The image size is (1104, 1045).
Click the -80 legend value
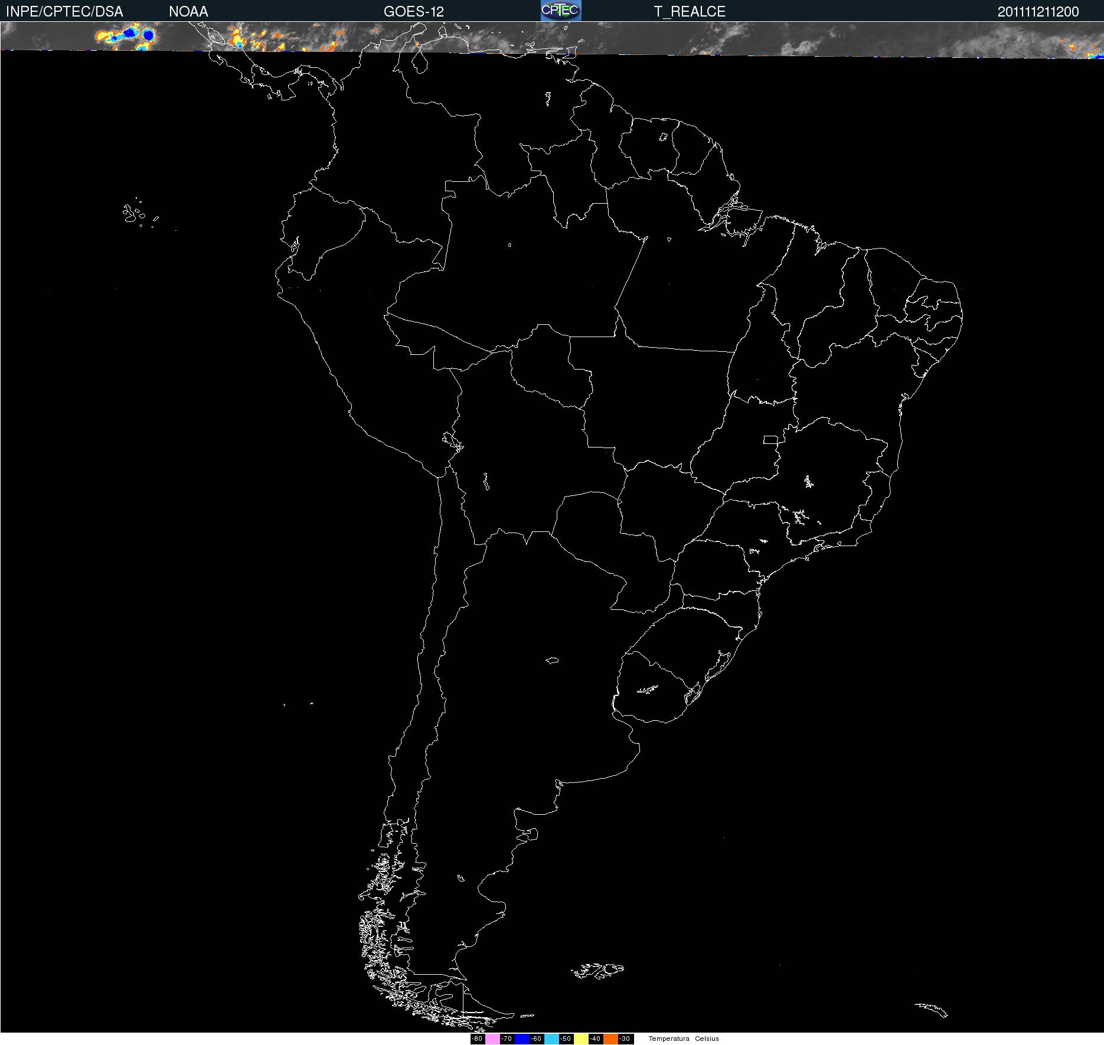tap(477, 1039)
